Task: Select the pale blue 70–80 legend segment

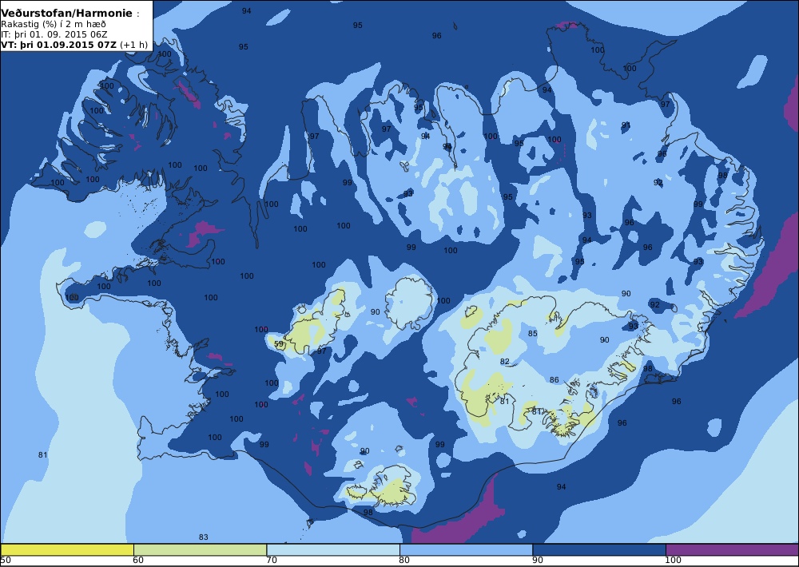Action: click(333, 549)
